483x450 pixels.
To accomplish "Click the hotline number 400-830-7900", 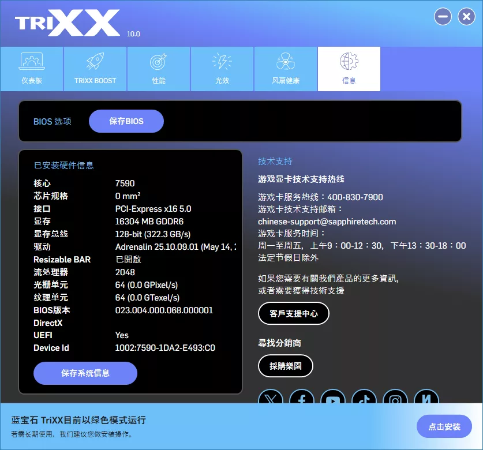I will click(x=355, y=197).
